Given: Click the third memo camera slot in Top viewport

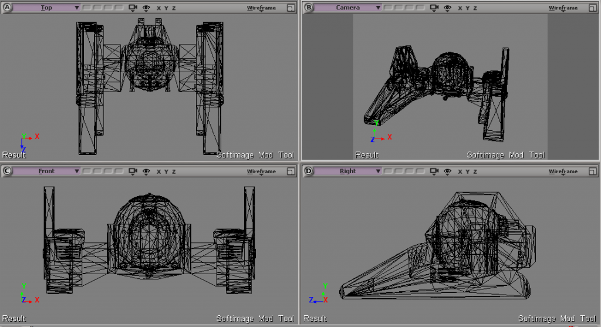Looking at the screenshot, I should (x=109, y=8).
